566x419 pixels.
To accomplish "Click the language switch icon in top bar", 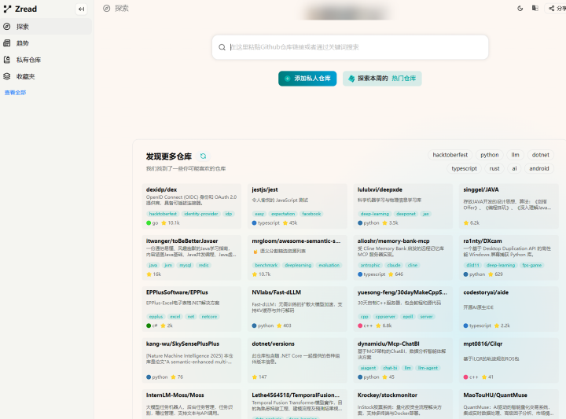I will point(535,9).
